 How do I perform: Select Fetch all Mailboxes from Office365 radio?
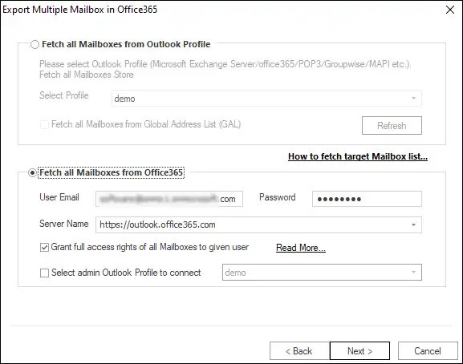pyautogui.click(x=32, y=173)
